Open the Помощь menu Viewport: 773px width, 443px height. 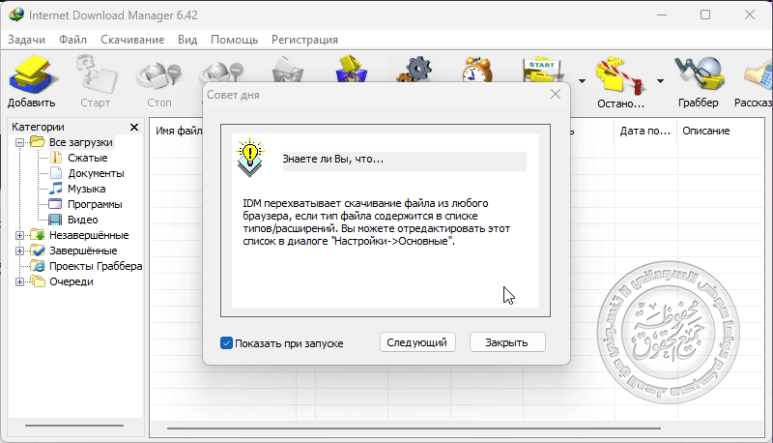click(x=234, y=40)
